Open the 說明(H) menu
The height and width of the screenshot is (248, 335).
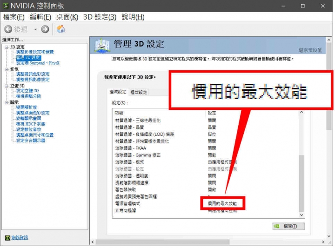point(133,17)
